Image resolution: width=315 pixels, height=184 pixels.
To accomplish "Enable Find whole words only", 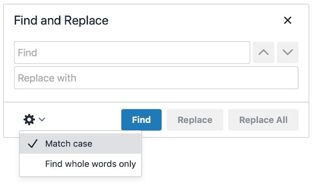I will [90, 164].
